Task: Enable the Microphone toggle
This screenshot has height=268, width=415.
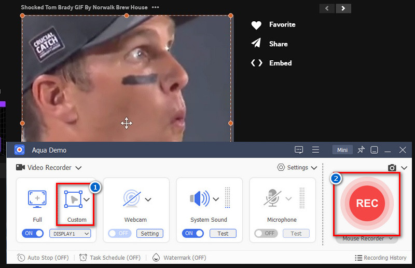Action: coord(266,234)
